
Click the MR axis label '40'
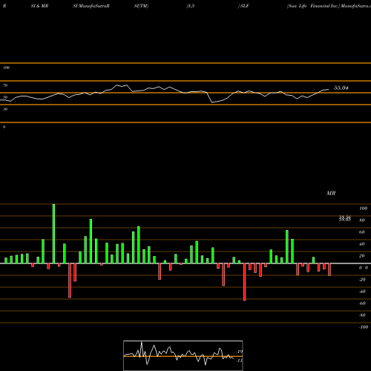coord(361,244)
